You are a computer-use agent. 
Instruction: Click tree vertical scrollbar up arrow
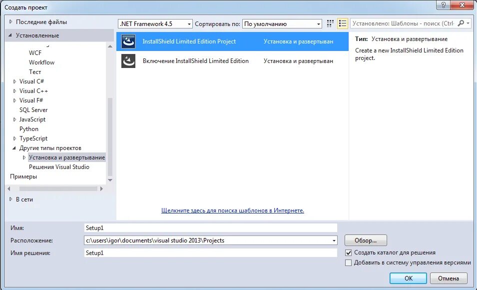[110, 46]
